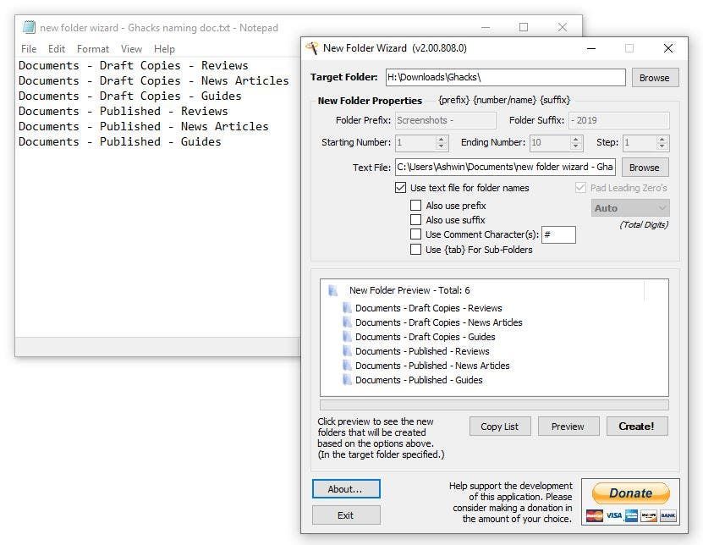Open the Auto total digits dropdown
The height and width of the screenshot is (545, 703).
(x=630, y=208)
